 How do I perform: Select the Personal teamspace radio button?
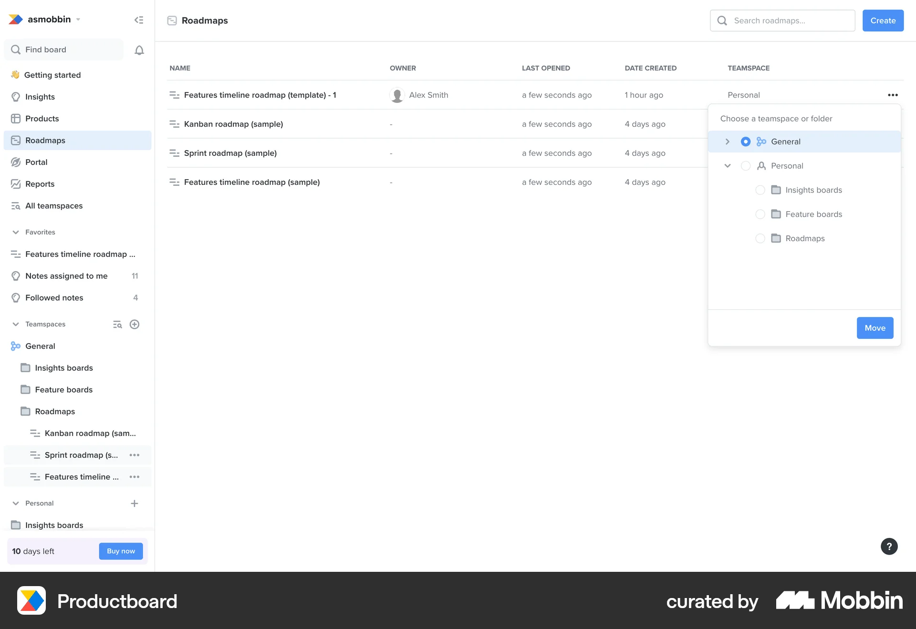(746, 166)
